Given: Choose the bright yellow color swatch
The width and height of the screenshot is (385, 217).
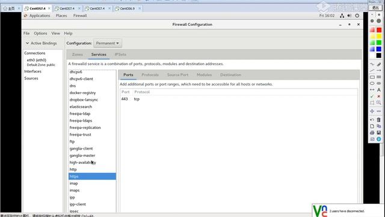Looking at the screenshot, I should 379,36.
